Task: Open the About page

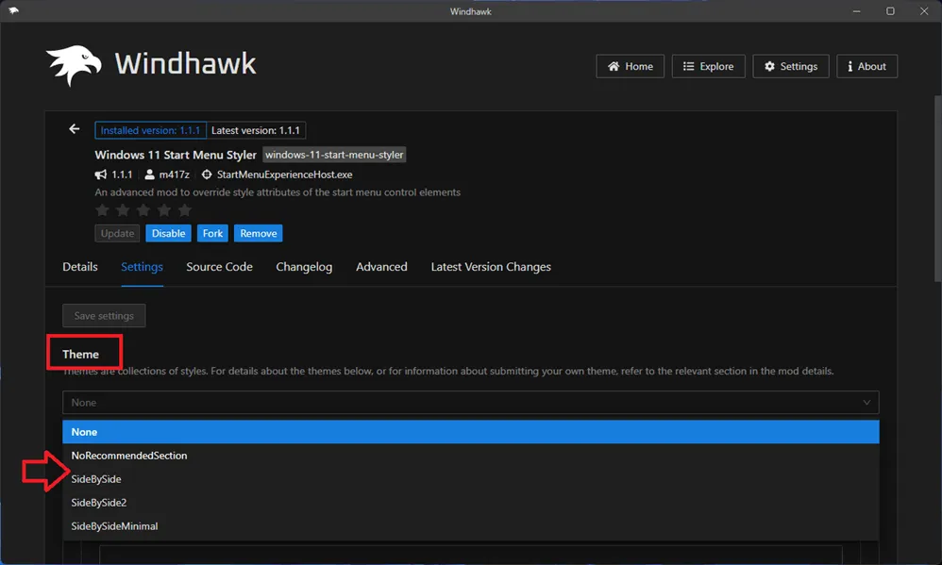Action: (x=866, y=66)
